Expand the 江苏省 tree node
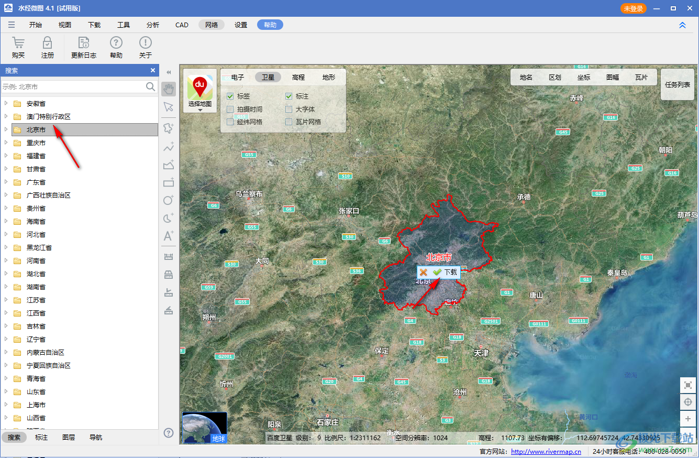 (6, 300)
